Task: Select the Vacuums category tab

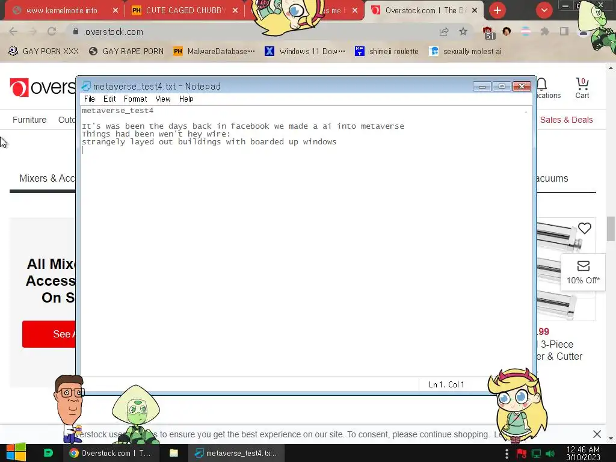Action: coord(552,178)
